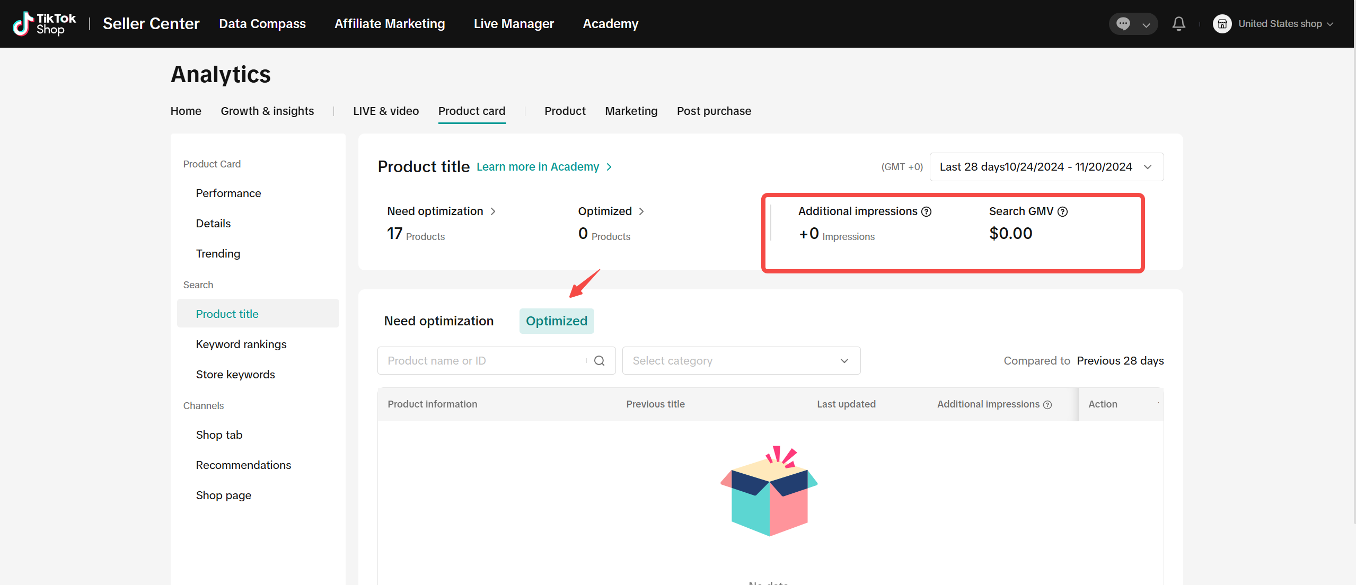Open the Last 28 days date picker
This screenshot has height=585, width=1356.
[1046, 167]
